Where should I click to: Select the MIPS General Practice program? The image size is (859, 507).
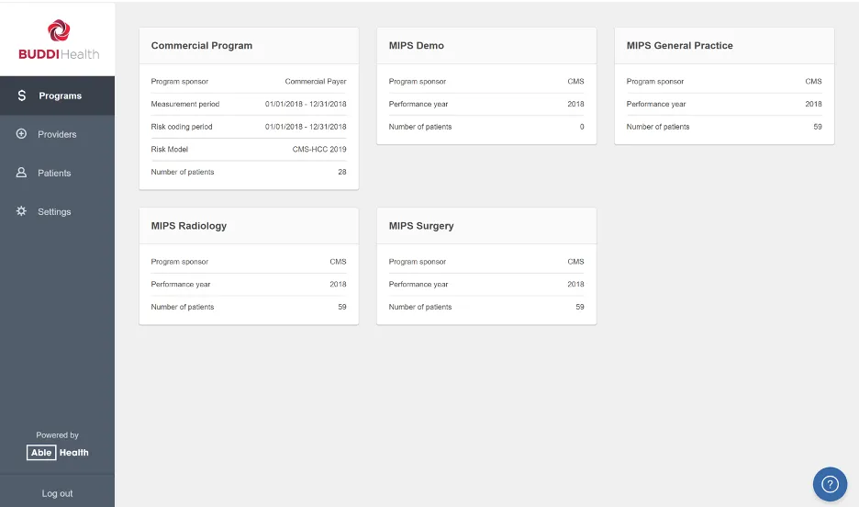pyautogui.click(x=679, y=46)
